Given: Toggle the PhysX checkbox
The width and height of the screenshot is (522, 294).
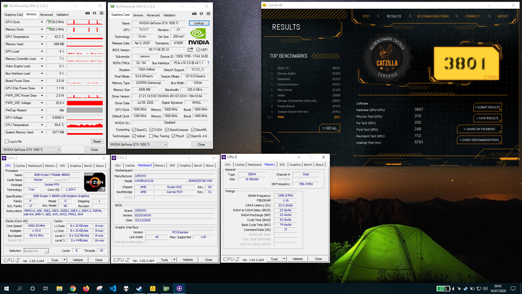Looking at the screenshot, I should click(x=173, y=136).
